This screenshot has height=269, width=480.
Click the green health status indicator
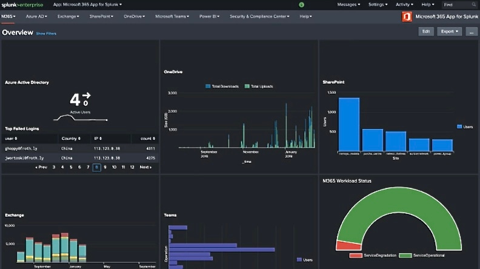[301, 5]
